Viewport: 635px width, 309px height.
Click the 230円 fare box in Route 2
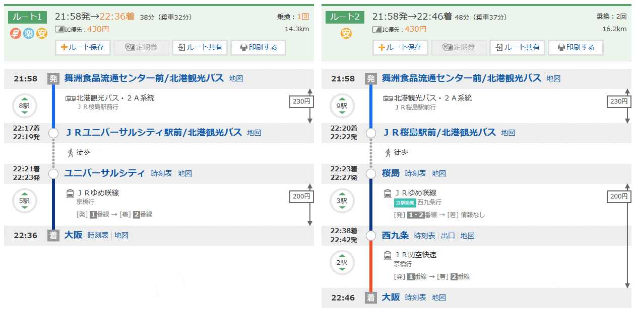click(x=619, y=101)
